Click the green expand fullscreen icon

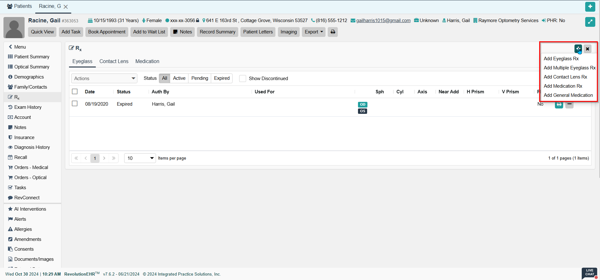590,22
